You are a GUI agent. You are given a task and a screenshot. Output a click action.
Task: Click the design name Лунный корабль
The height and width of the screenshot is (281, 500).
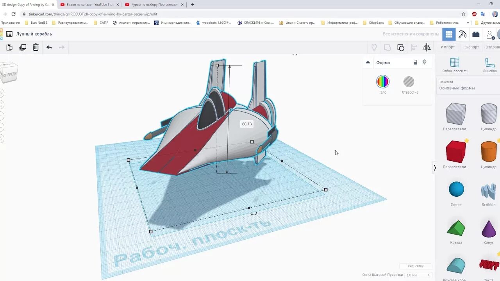click(x=34, y=34)
